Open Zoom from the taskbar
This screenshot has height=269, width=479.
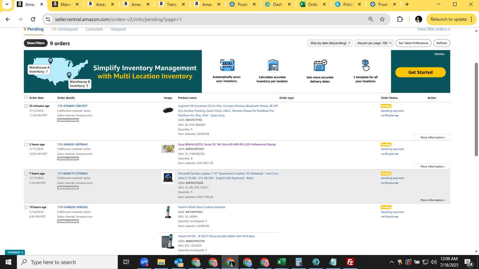(144, 262)
